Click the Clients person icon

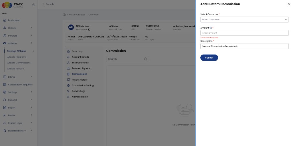5,28
